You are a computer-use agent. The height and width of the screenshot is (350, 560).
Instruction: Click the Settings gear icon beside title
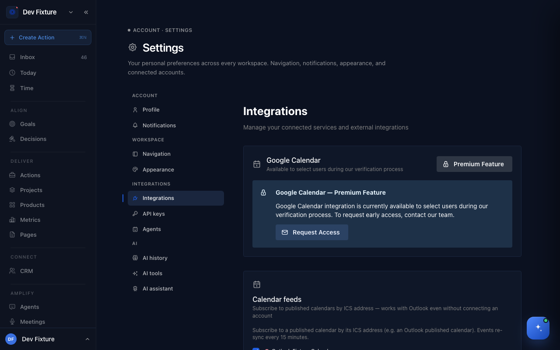click(x=133, y=47)
